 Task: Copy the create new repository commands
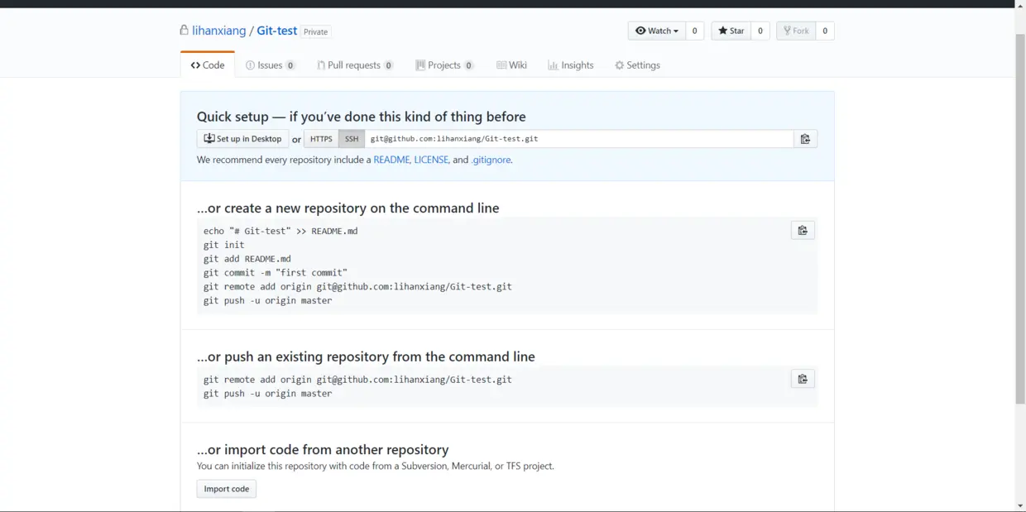coord(803,231)
